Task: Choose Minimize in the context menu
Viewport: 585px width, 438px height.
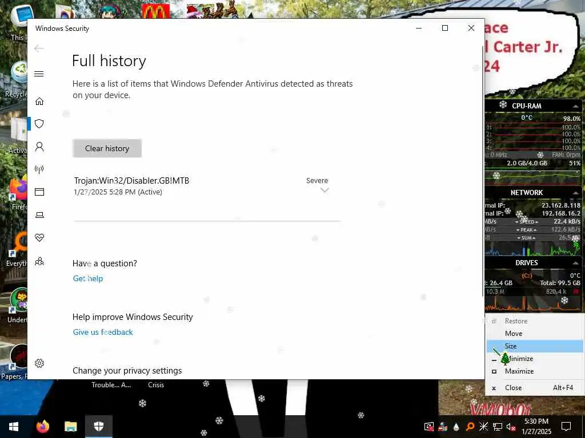Action: (x=534, y=359)
